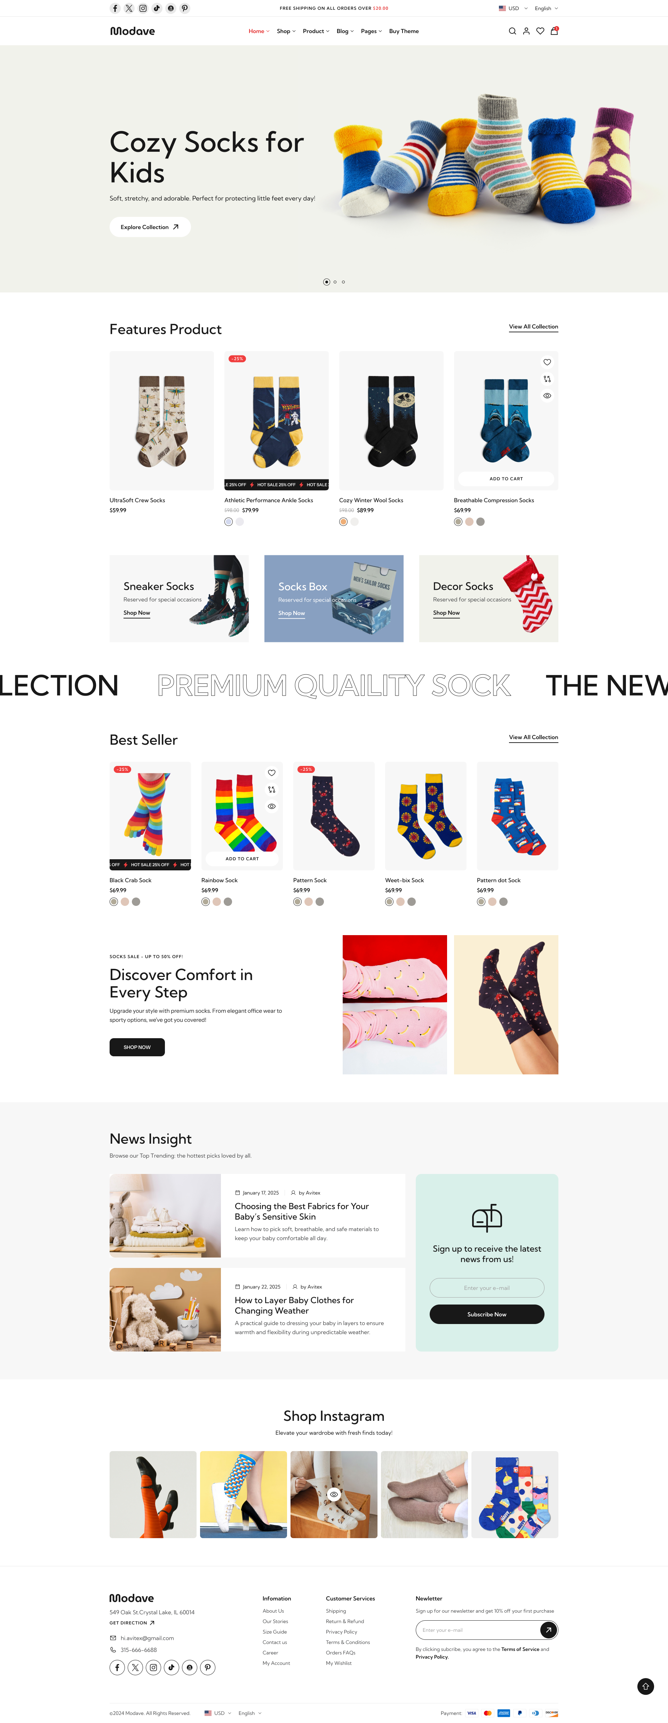The width and height of the screenshot is (668, 1723).
Task: Open the shopping cart icon
Action: (554, 31)
